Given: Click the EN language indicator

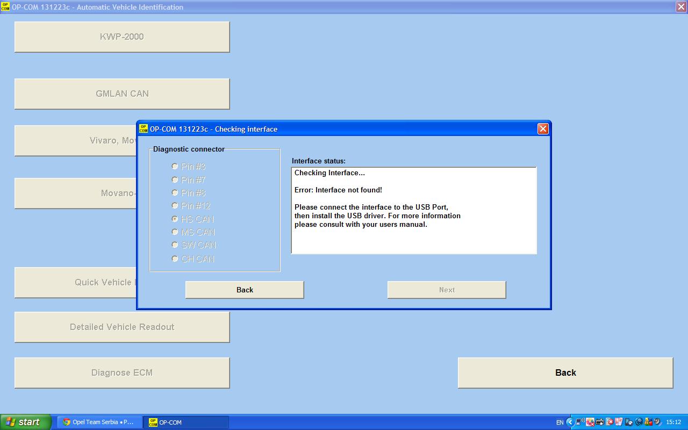Looking at the screenshot, I should tap(560, 422).
